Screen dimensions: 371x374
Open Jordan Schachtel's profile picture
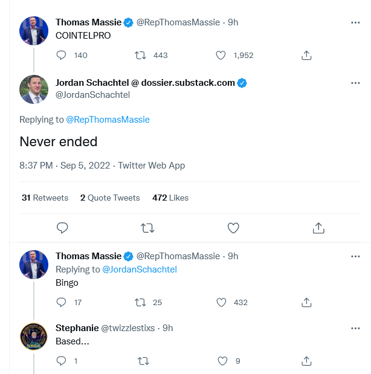[x=34, y=89]
